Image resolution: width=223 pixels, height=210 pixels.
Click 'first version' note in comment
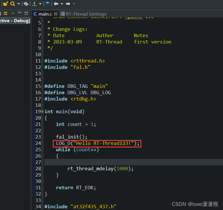coord(152,42)
